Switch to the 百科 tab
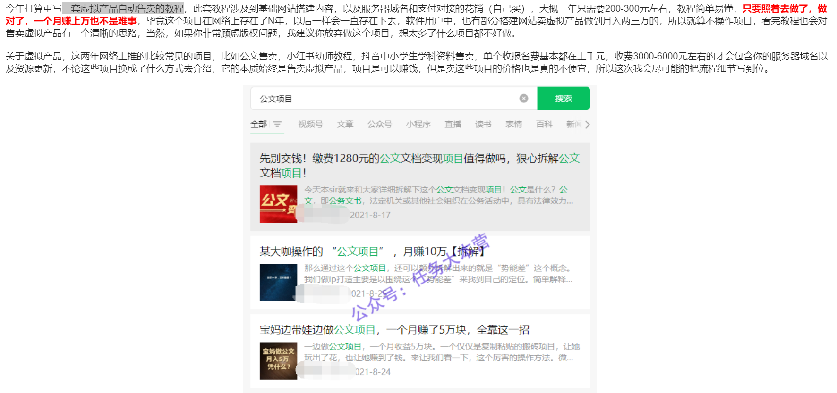The width and height of the screenshot is (837, 393). tap(544, 124)
